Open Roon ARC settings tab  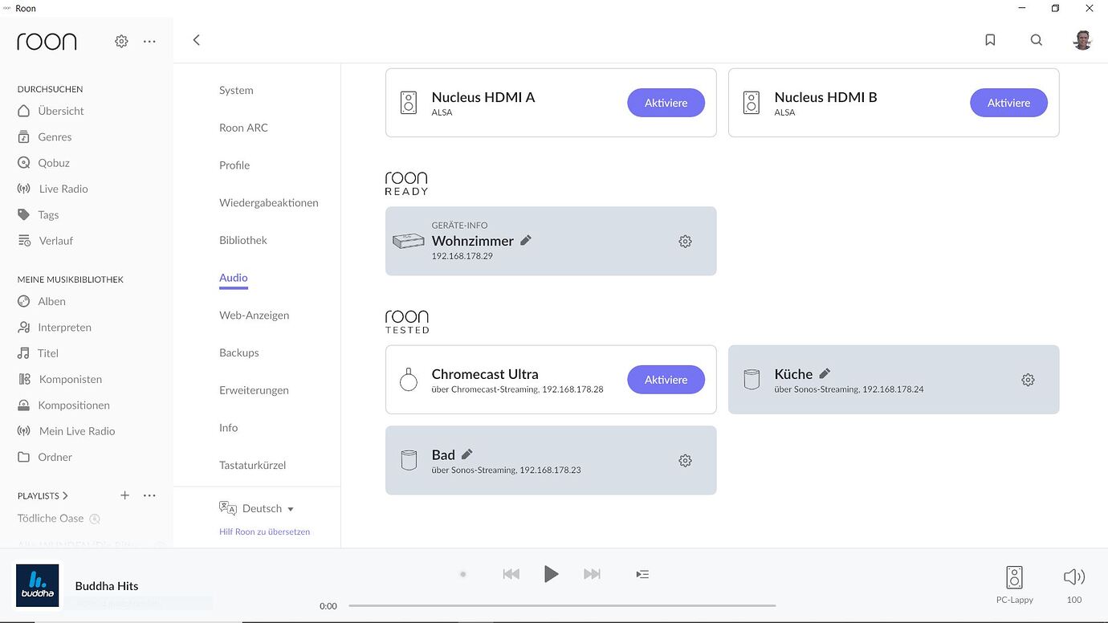coord(243,128)
